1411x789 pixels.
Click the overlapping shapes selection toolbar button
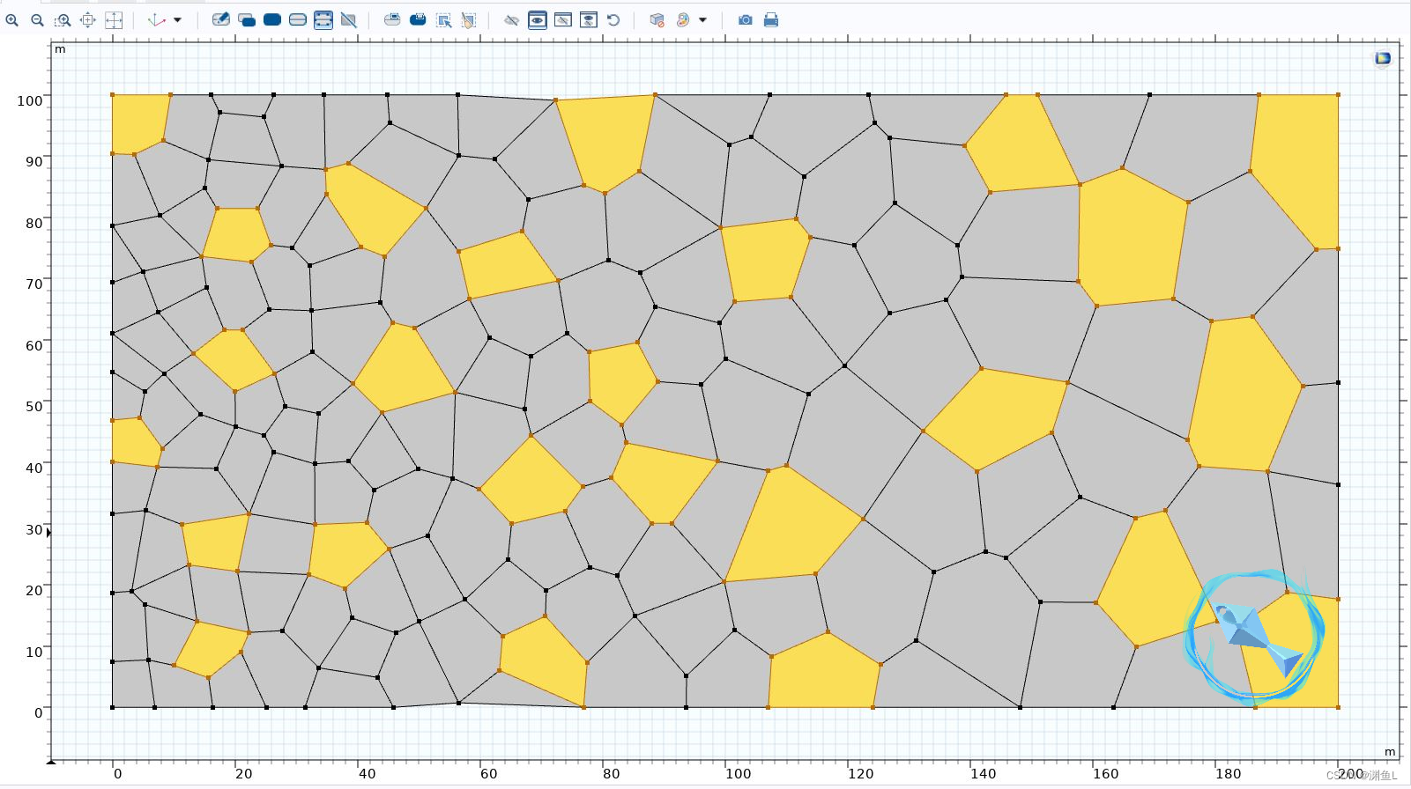(x=247, y=20)
